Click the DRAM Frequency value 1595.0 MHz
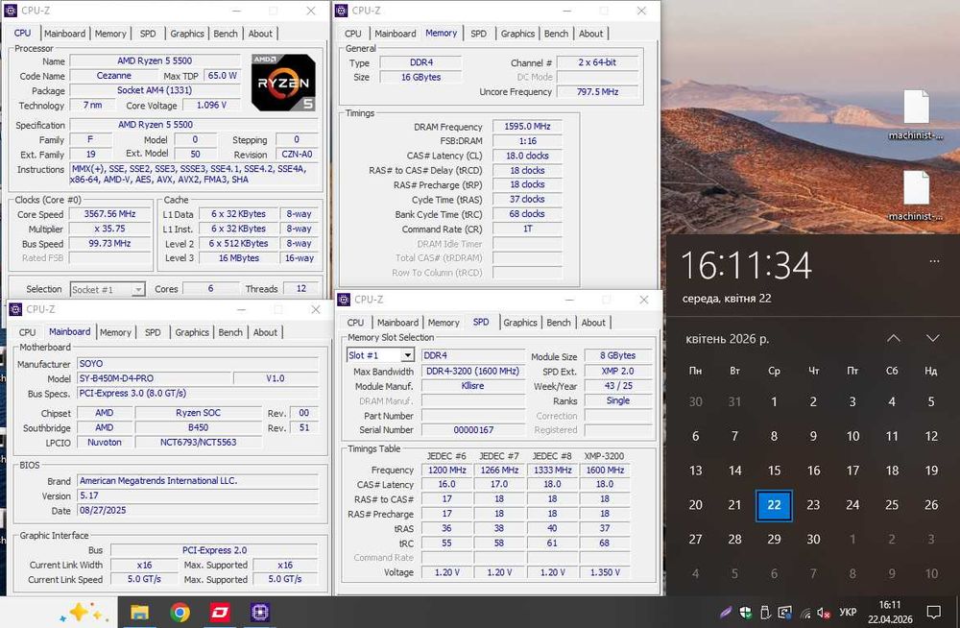 click(x=527, y=126)
